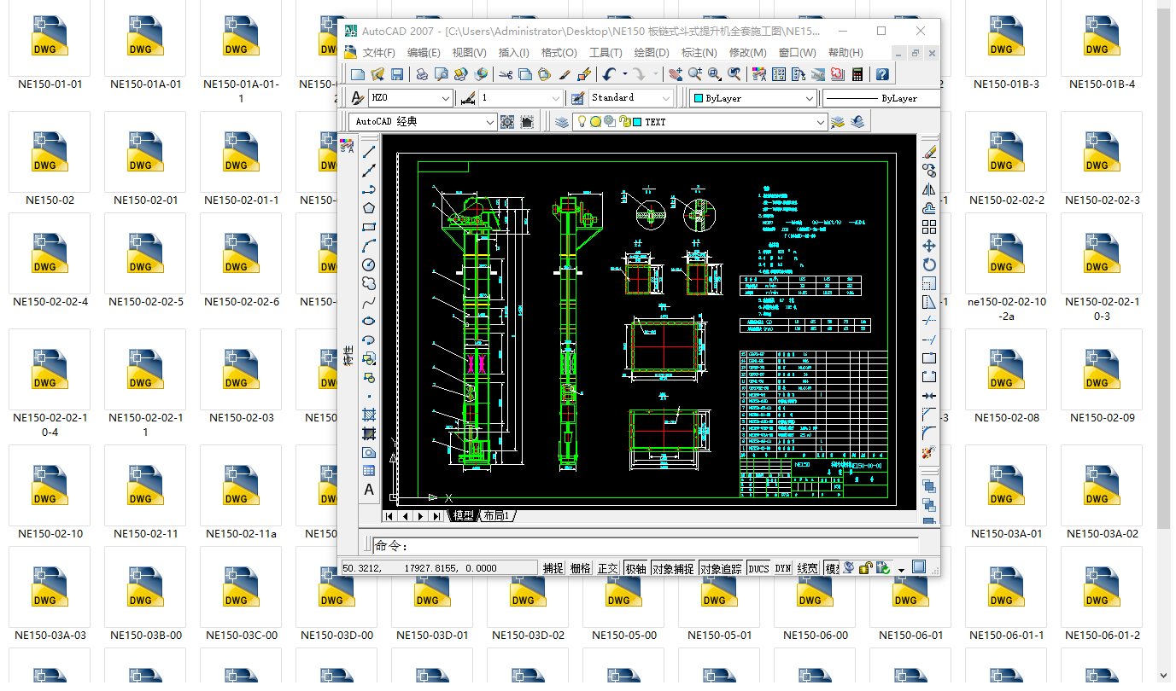1176x691 pixels.
Task: Switch to the 布局1 layout tab
Action: tap(496, 516)
